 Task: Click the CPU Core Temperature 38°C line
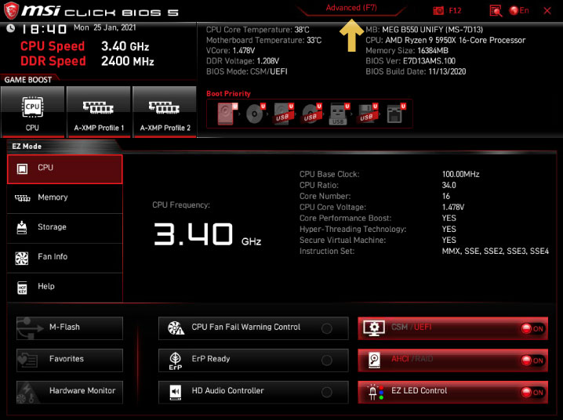(257, 30)
